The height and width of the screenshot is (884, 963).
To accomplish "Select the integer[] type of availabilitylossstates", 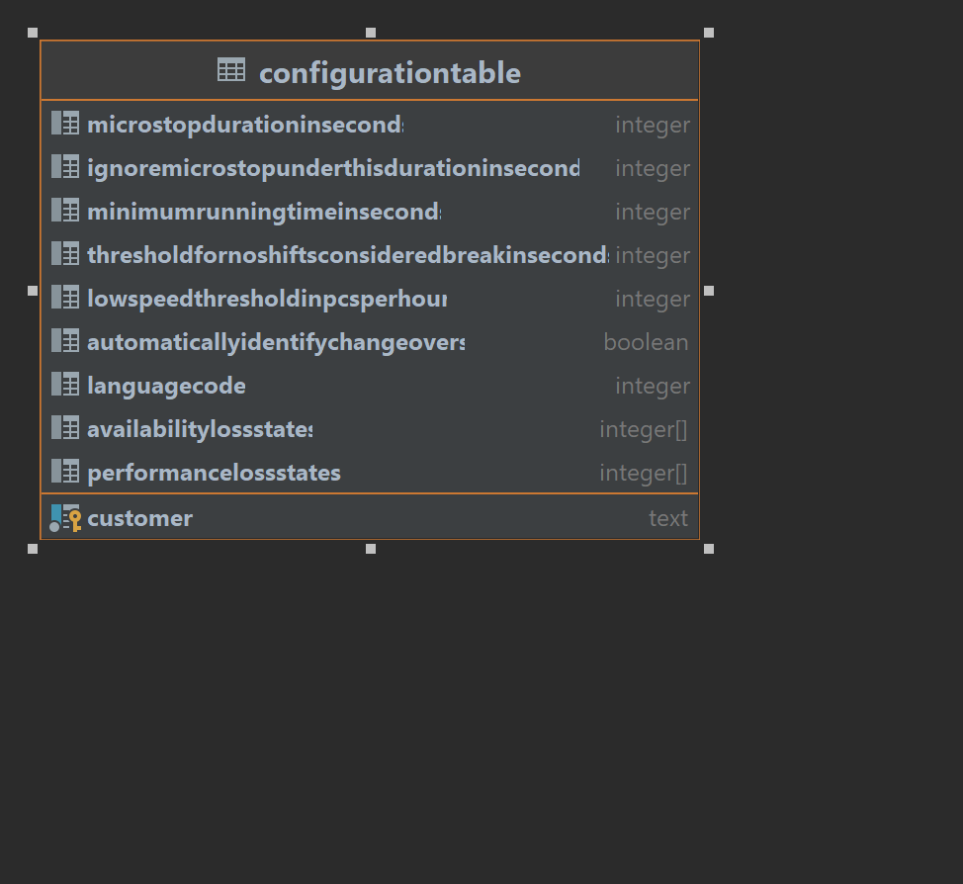I will click(x=644, y=428).
